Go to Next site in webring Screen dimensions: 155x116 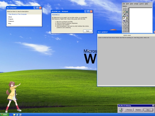(x=148, y=110)
